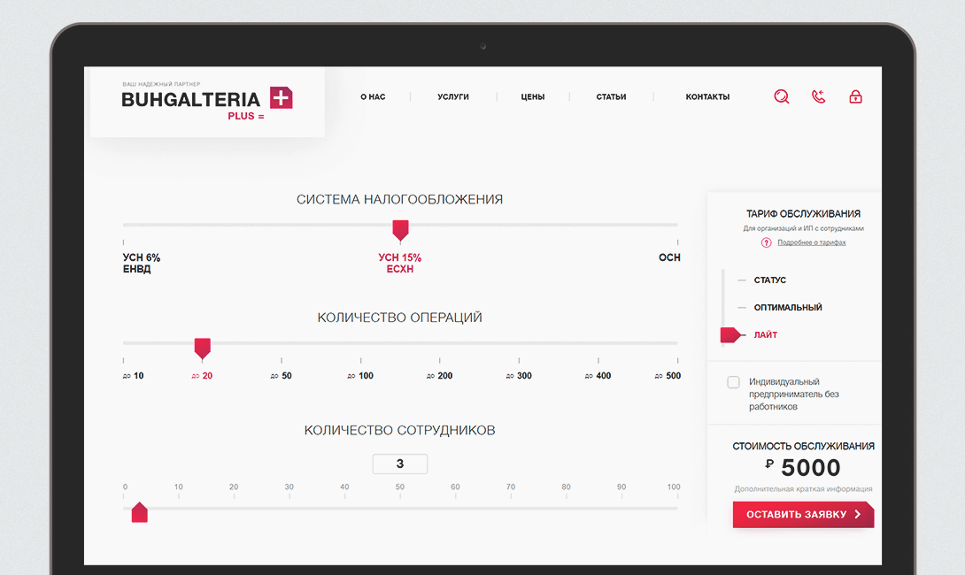This screenshot has width=965, height=575.
Task: Open the УСЛУГИ menu item
Action: (452, 97)
